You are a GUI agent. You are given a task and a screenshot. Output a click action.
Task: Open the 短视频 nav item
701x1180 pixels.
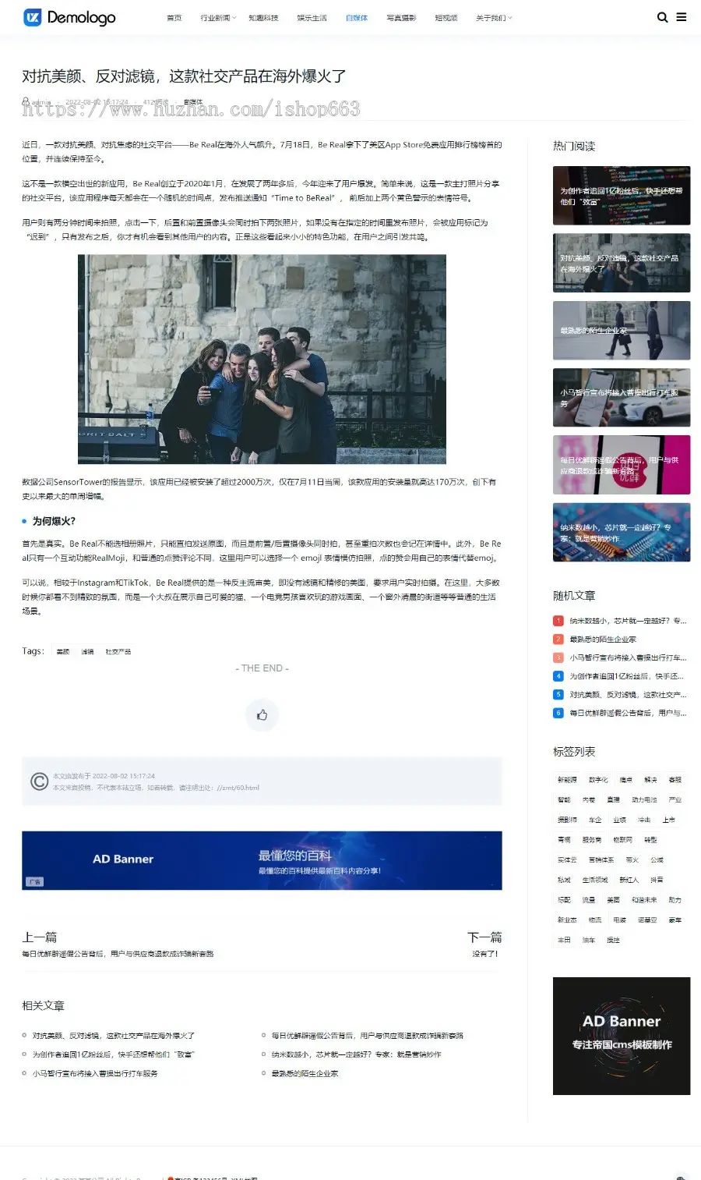tap(446, 18)
